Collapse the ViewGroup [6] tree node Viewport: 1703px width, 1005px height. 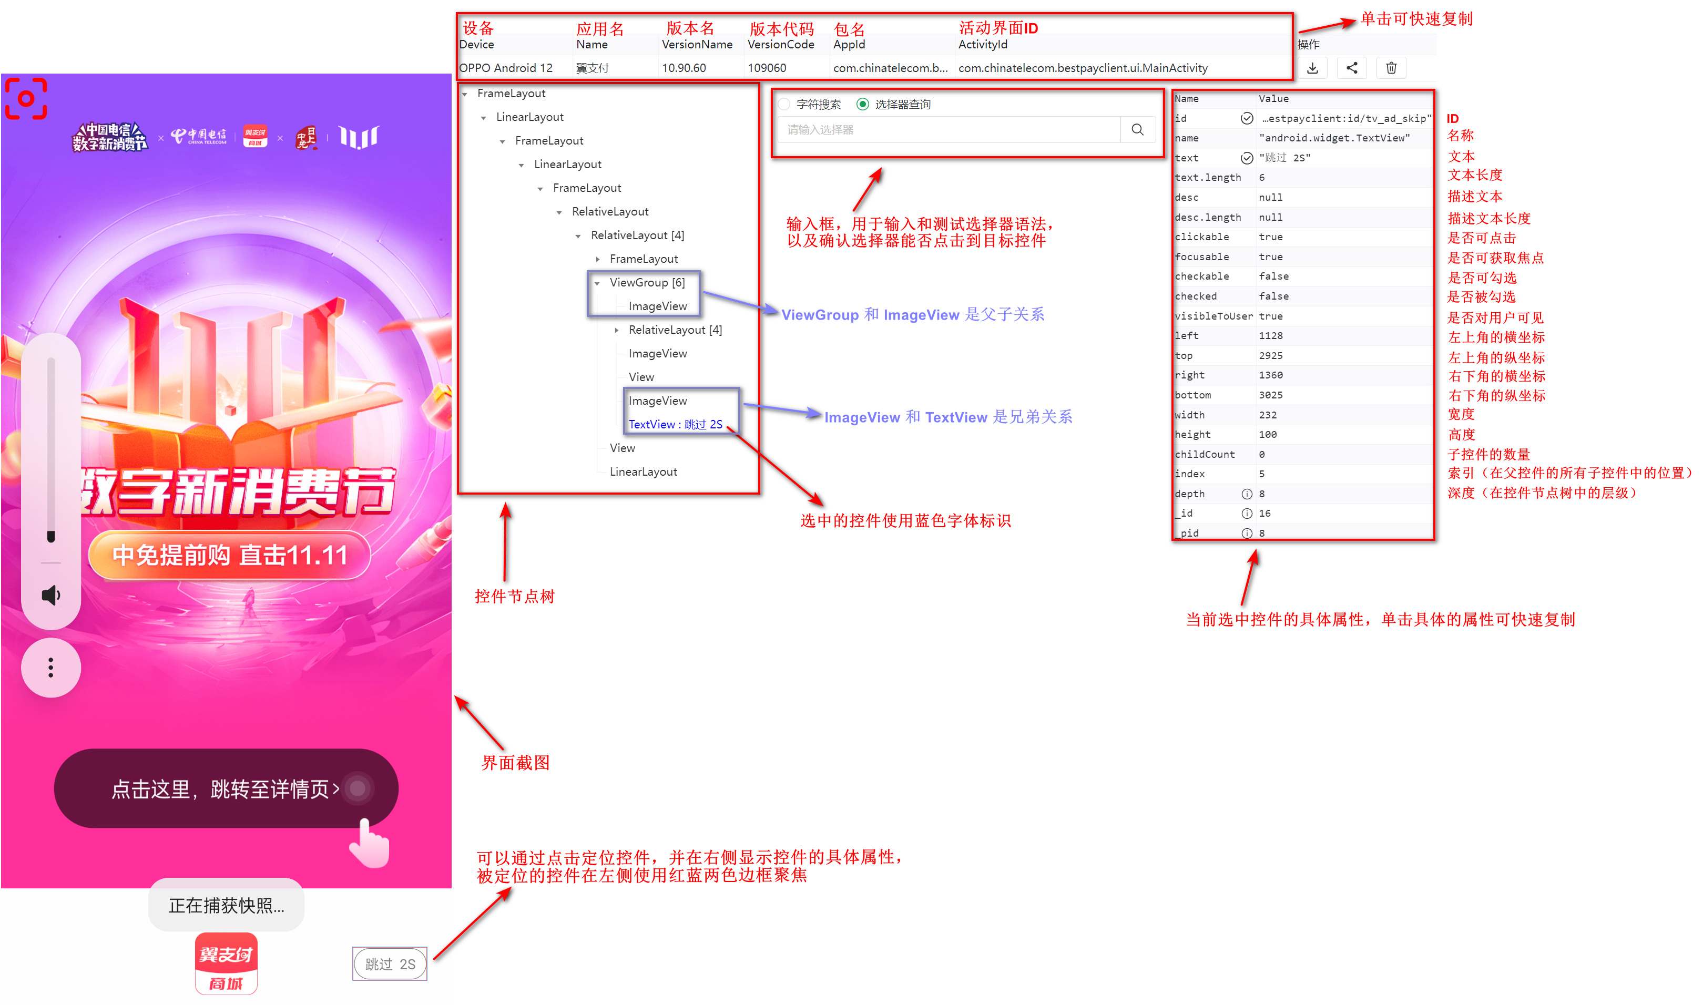tap(597, 283)
